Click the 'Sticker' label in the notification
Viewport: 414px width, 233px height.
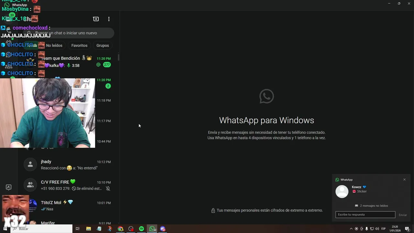pyautogui.click(x=362, y=191)
